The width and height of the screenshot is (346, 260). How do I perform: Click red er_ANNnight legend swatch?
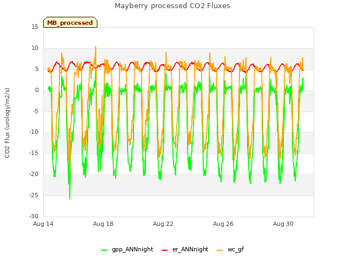click(x=164, y=250)
